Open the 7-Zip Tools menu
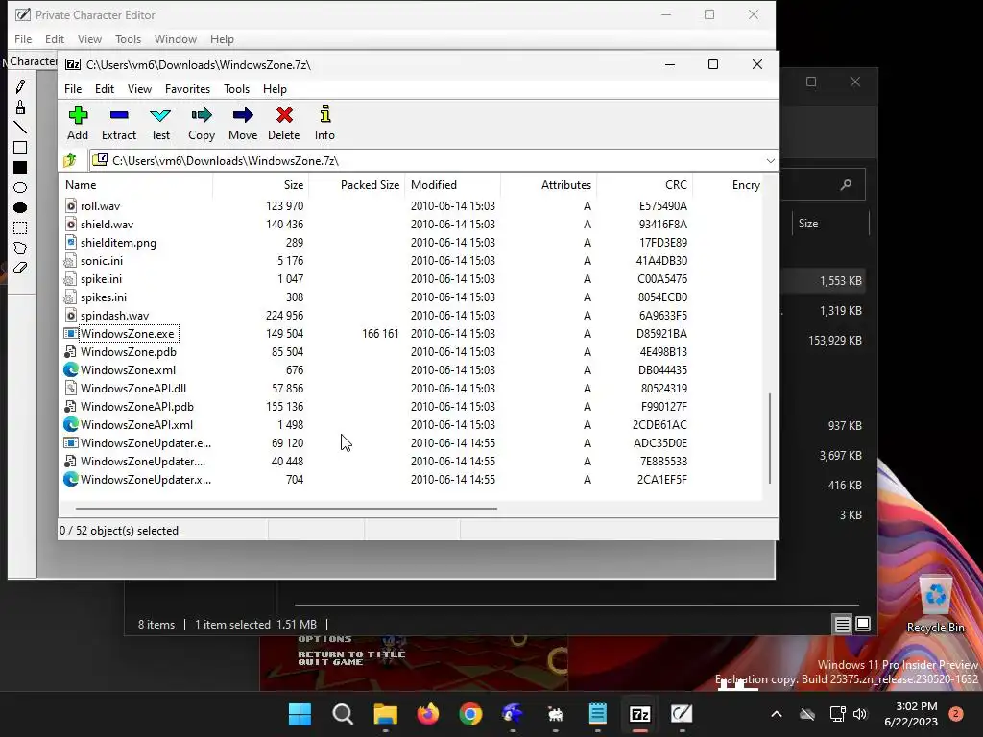This screenshot has width=983, height=737. pos(236,89)
